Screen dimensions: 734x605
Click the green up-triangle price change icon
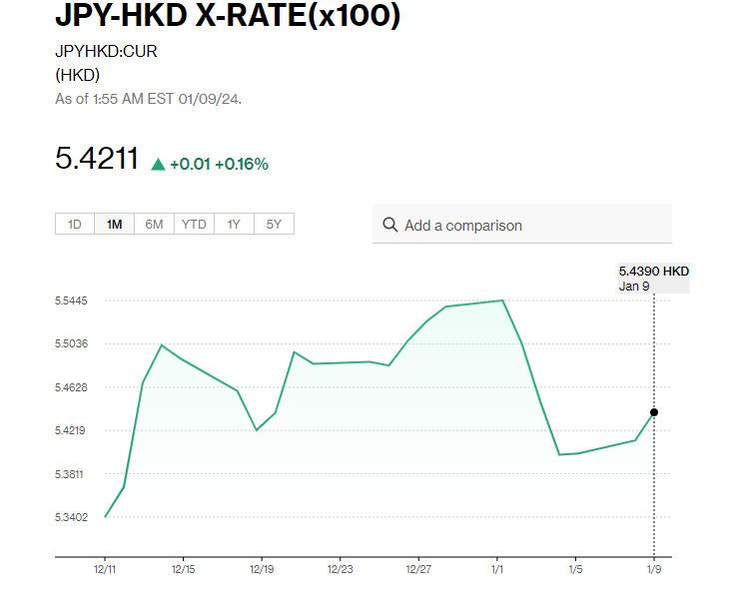158,164
